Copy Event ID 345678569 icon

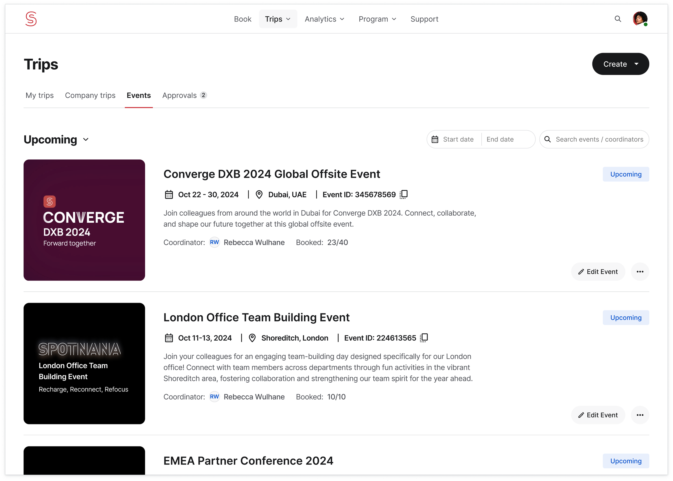(404, 194)
